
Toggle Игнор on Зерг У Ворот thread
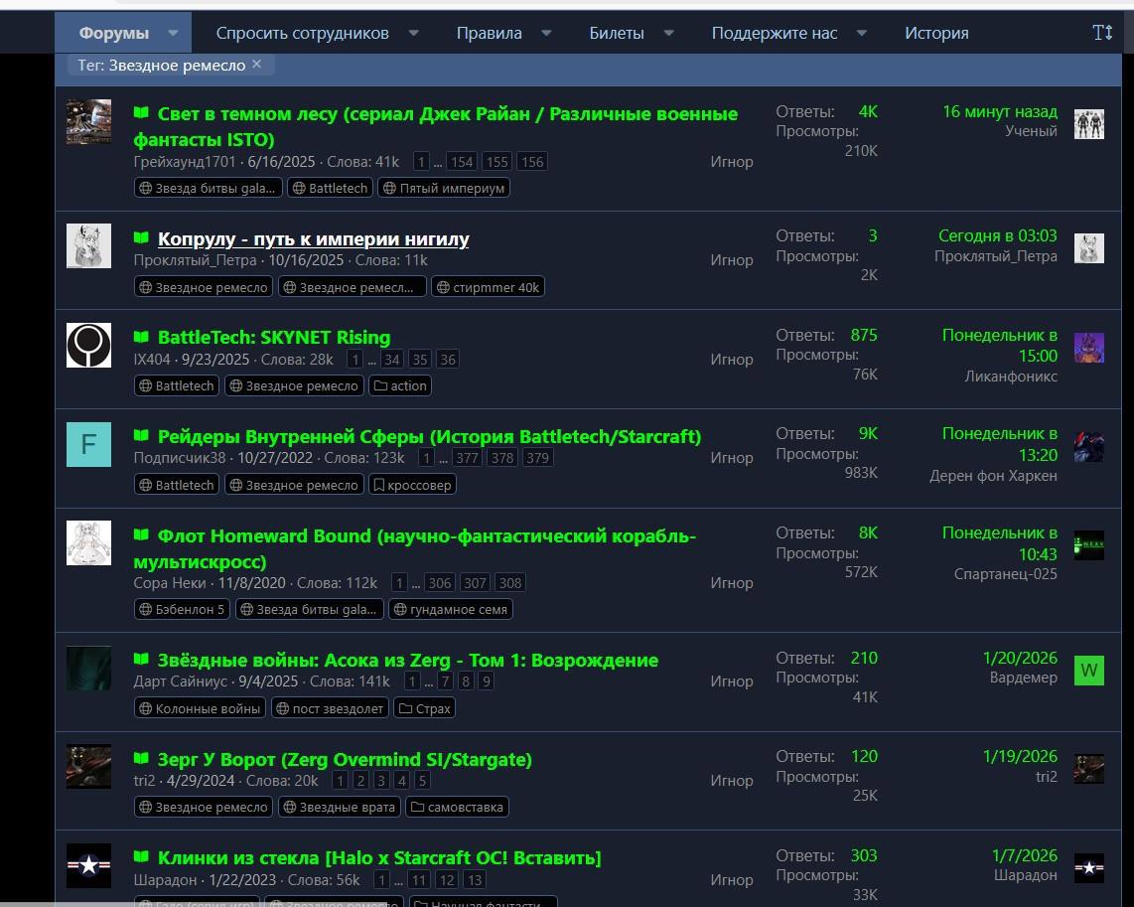(x=731, y=781)
